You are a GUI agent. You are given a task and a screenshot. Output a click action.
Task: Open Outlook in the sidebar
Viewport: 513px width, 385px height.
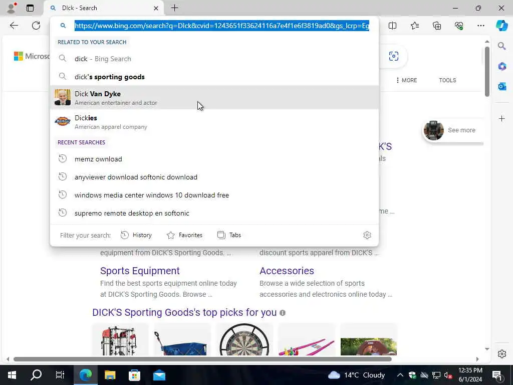coord(502,86)
